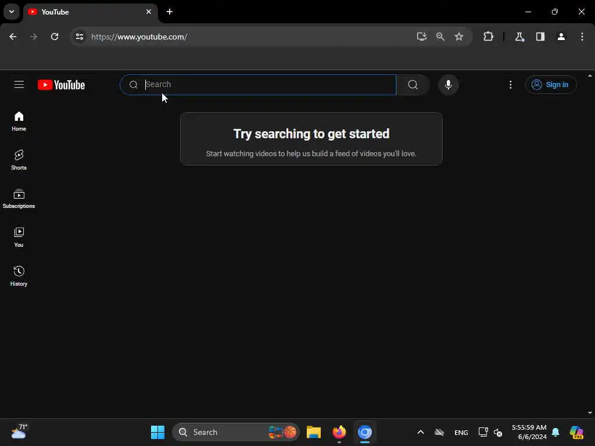The image size is (595, 446).
Task: Open the You section
Action: [x=19, y=238]
